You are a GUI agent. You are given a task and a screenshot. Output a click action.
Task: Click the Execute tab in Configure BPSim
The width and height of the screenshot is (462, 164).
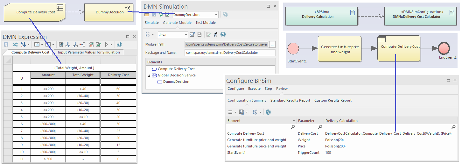coord(254,89)
